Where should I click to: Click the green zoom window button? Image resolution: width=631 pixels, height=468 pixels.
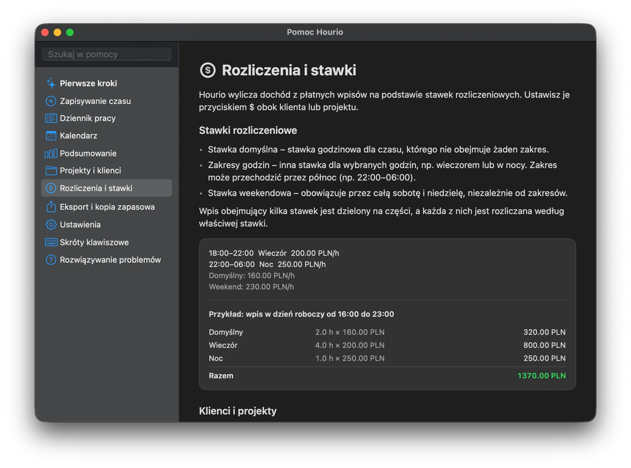pos(70,32)
